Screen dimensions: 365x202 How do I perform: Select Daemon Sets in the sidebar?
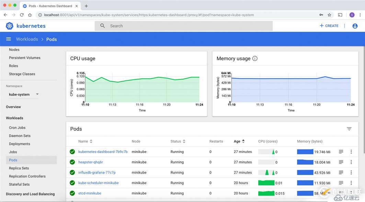point(19,136)
